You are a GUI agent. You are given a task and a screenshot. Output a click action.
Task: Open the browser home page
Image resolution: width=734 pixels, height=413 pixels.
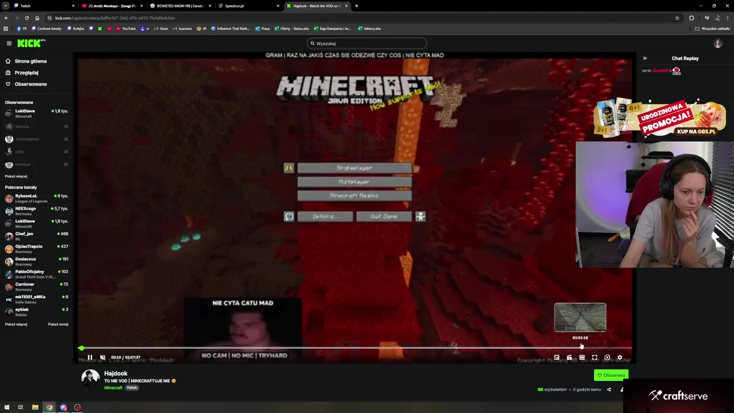pos(37,18)
